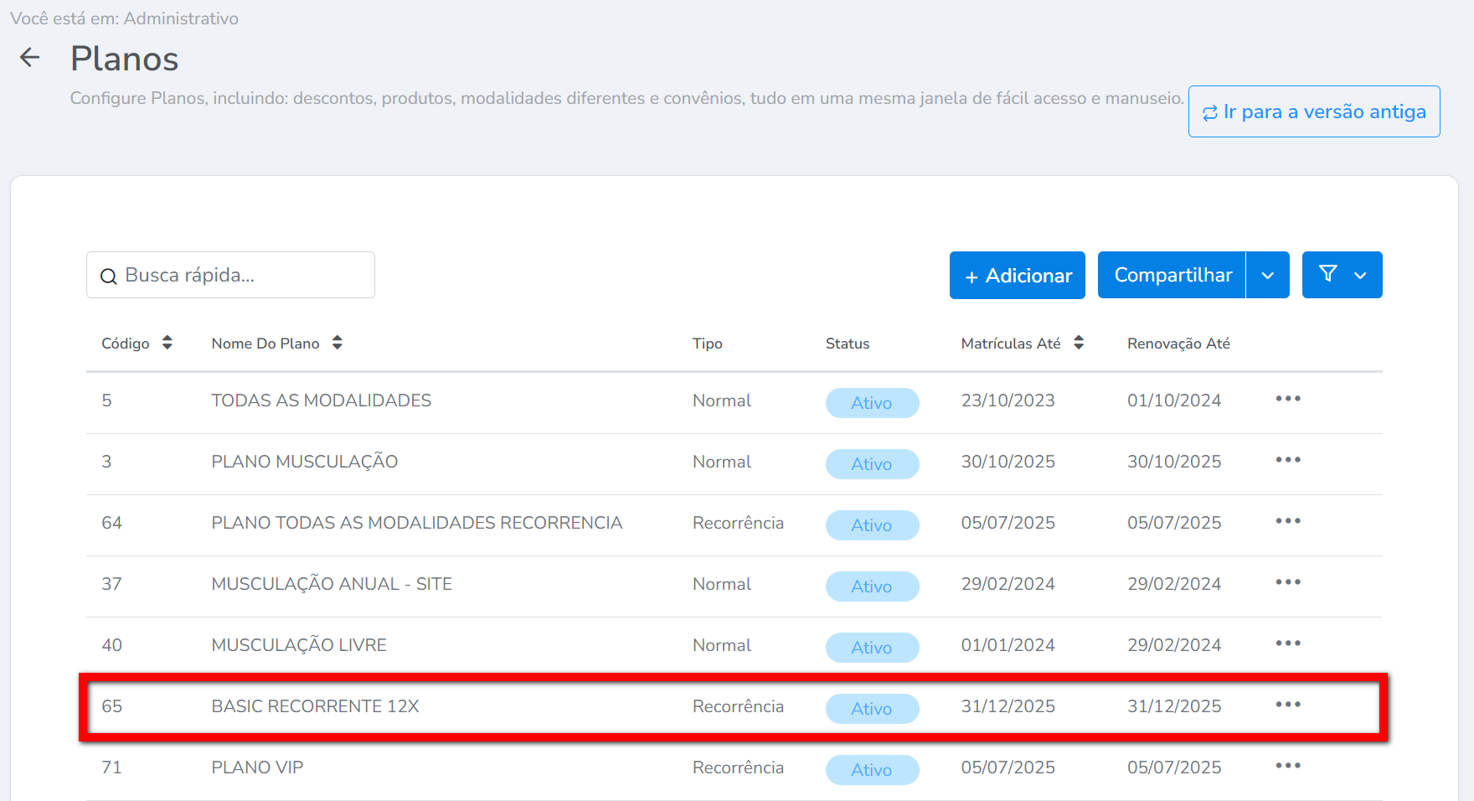The width and height of the screenshot is (1474, 801).
Task: Open three-dot menu for PLANO MUSCULAÇÃO
Action: click(x=1287, y=460)
